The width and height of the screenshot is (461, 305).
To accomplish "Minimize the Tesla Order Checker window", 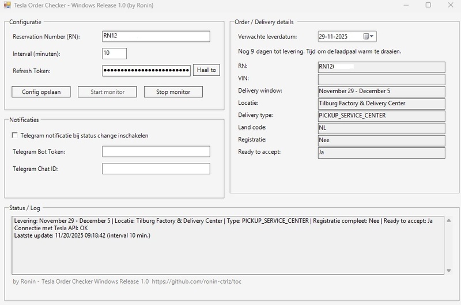I will coord(406,5).
